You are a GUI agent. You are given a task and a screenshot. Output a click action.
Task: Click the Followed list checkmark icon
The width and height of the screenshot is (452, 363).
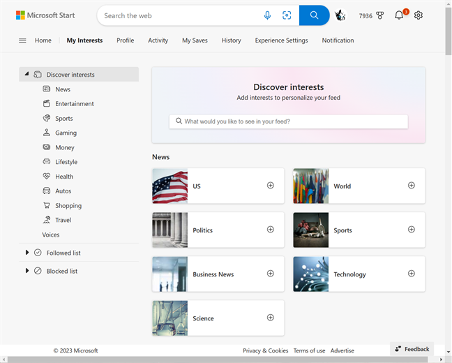(38, 253)
